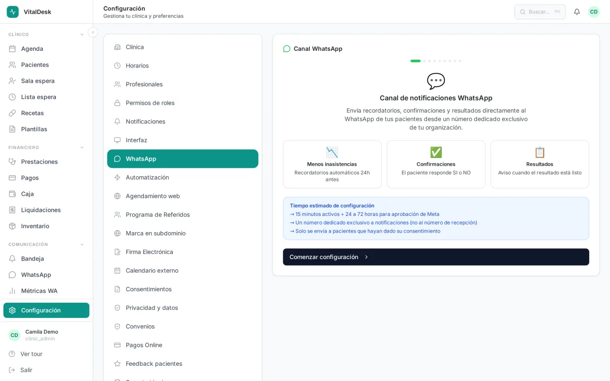Click the first green step indicator
Viewport: 610px width, 381px height.
click(415, 61)
